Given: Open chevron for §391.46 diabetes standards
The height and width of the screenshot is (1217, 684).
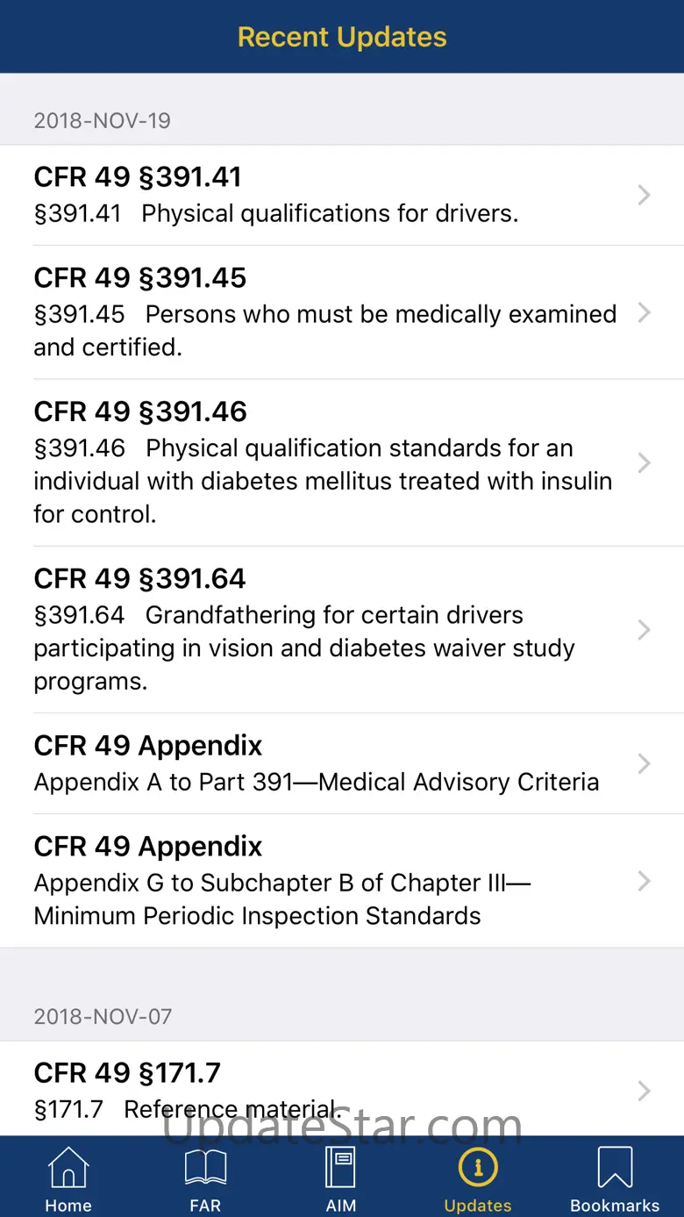Looking at the screenshot, I should point(645,462).
